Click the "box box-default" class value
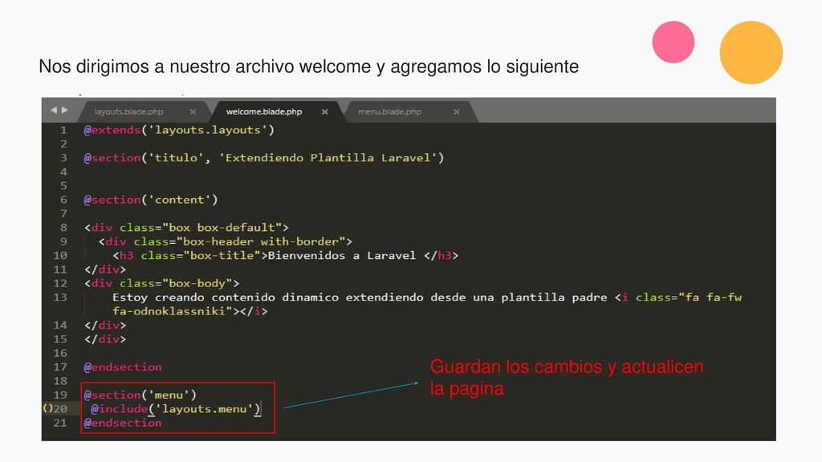Image resolution: width=822 pixels, height=462 pixels. pos(222,227)
